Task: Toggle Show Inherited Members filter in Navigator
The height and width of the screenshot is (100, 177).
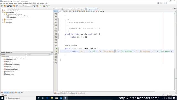Action: pyautogui.click(x=2, y=92)
